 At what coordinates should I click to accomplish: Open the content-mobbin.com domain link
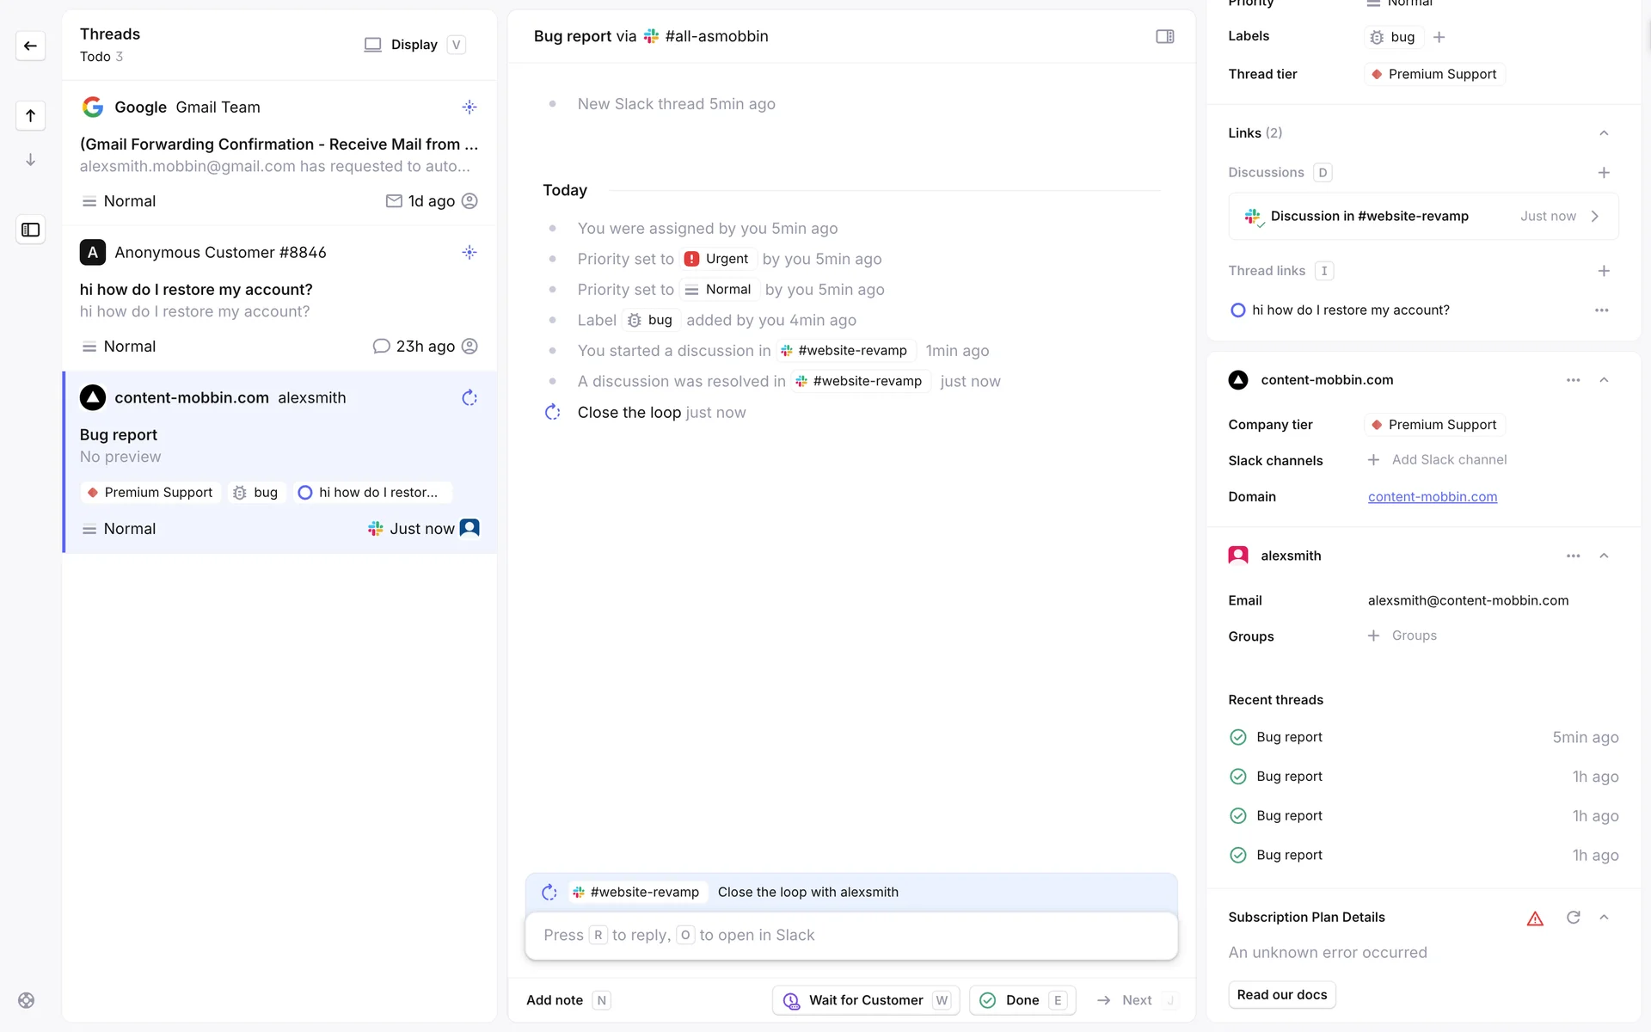tap(1432, 497)
